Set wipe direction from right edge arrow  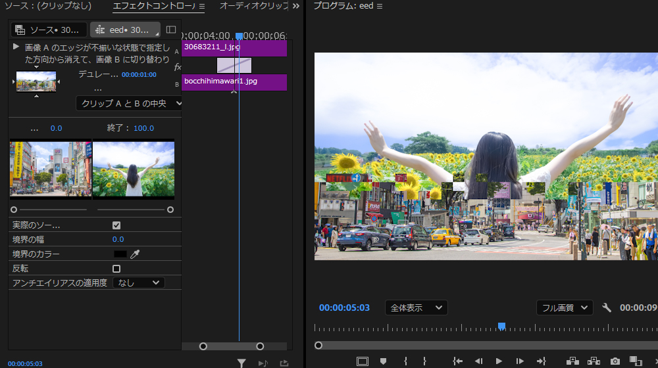click(59, 81)
